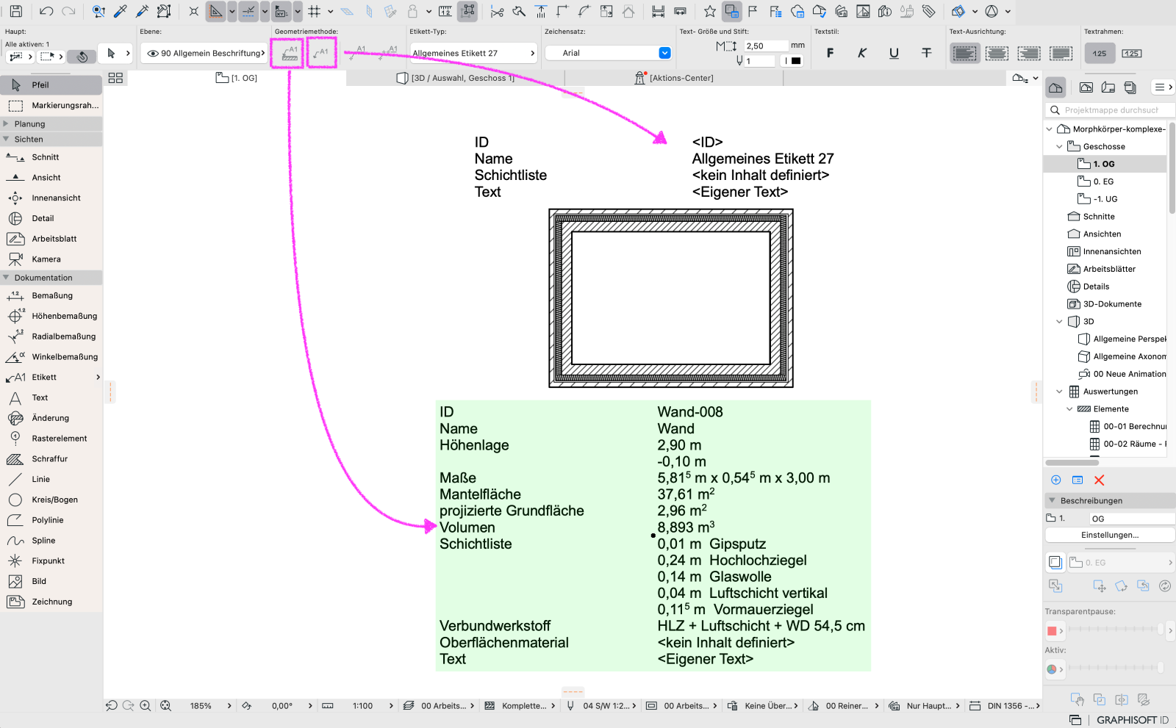Open scale 1:100 in the status bar
The image size is (1176, 728).
(x=362, y=706)
